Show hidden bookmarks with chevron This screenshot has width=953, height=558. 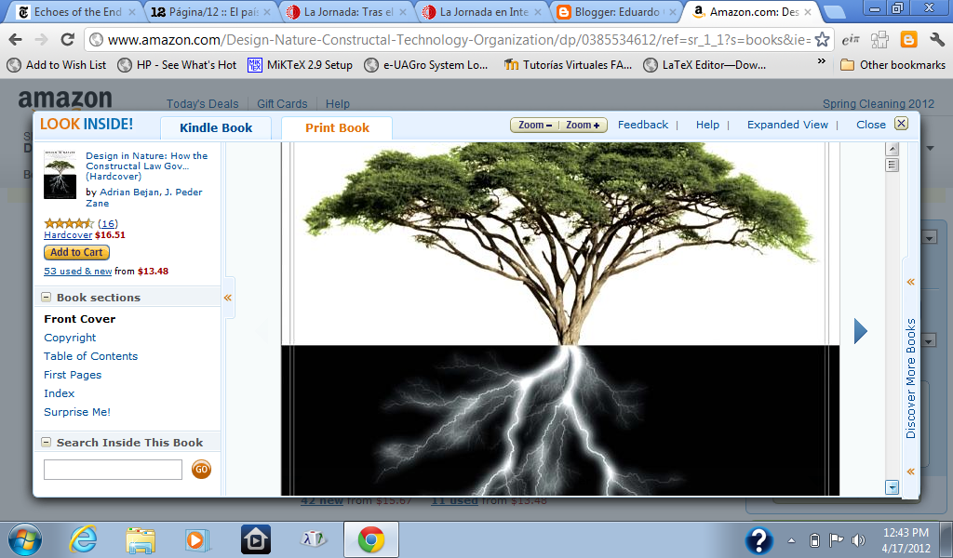pyautogui.click(x=821, y=62)
